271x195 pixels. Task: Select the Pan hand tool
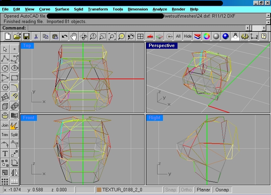74,36
